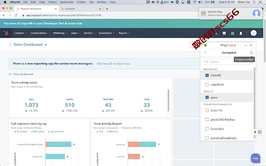Expand the Marketing navigation dropdown
Screen dimensions: 266x166
pos(60,33)
